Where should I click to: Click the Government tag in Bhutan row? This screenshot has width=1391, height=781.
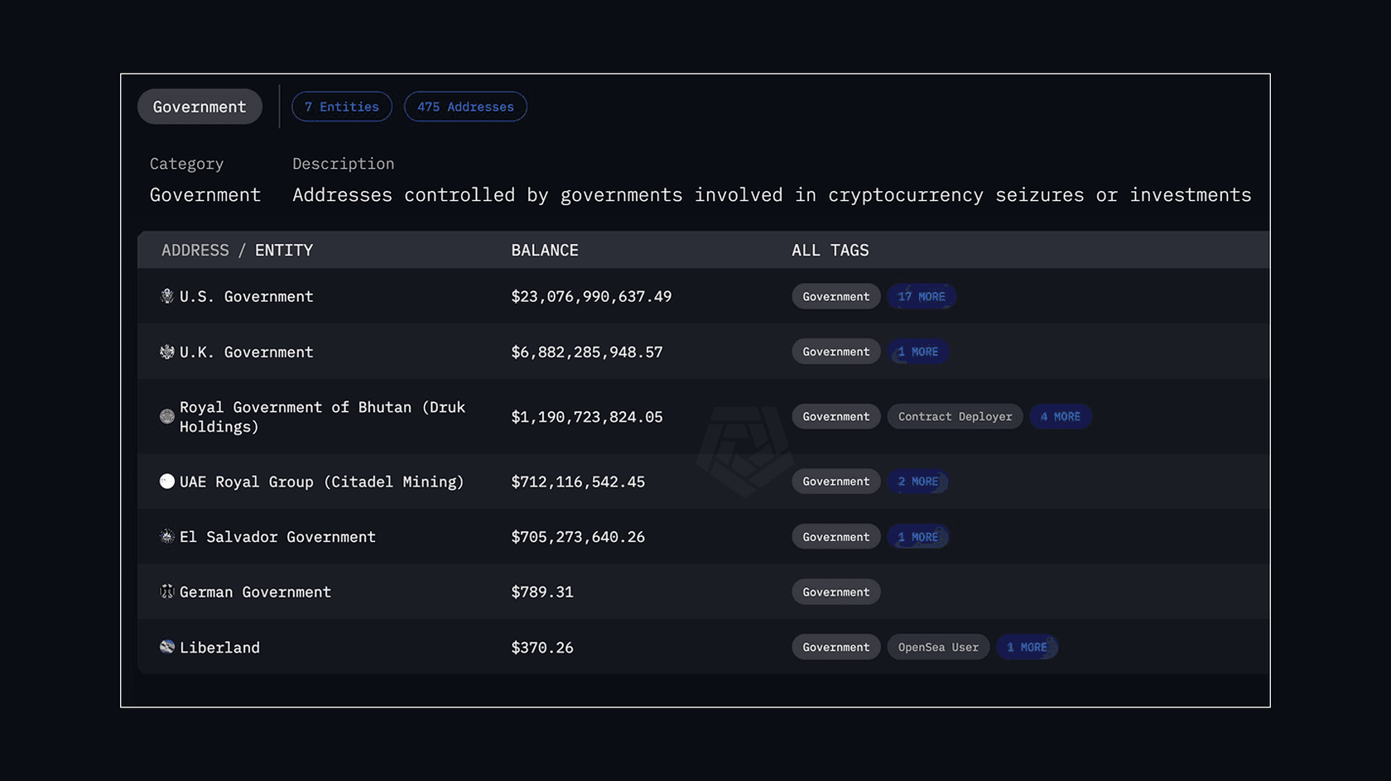836,416
